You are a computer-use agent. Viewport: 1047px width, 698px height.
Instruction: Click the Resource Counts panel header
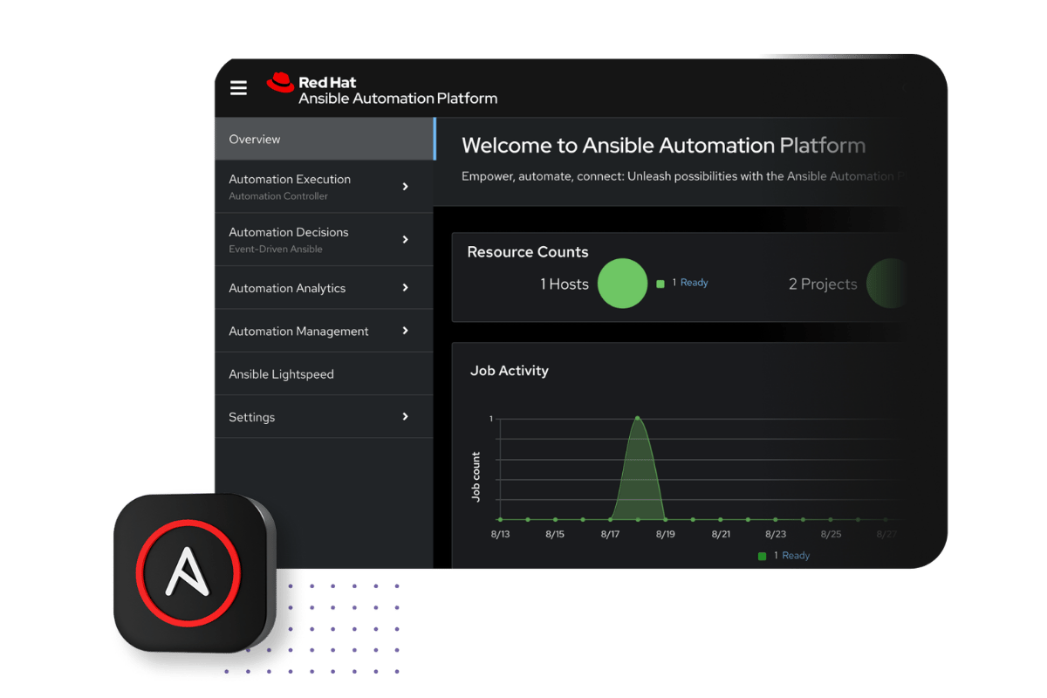click(x=528, y=251)
